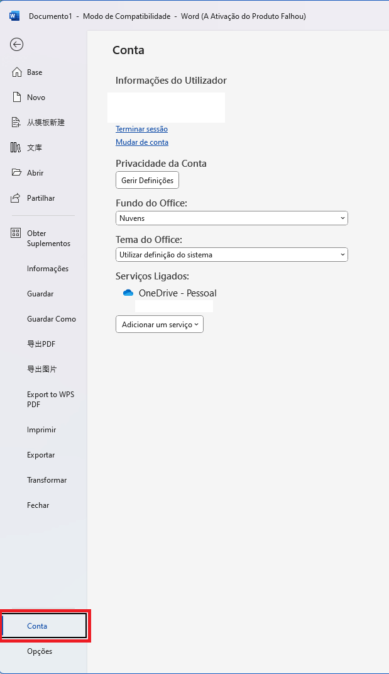This screenshot has width=389, height=674.
Task: Click the back arrow icon
Action: tap(17, 44)
